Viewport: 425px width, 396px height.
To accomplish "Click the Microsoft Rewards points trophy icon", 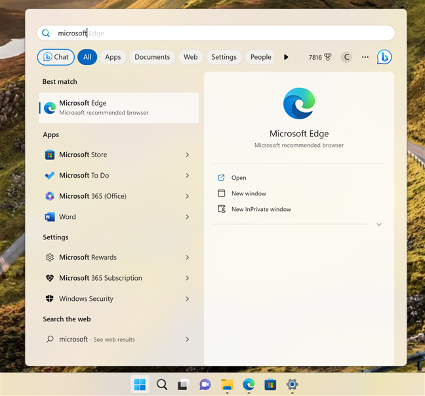I will pyautogui.click(x=328, y=57).
